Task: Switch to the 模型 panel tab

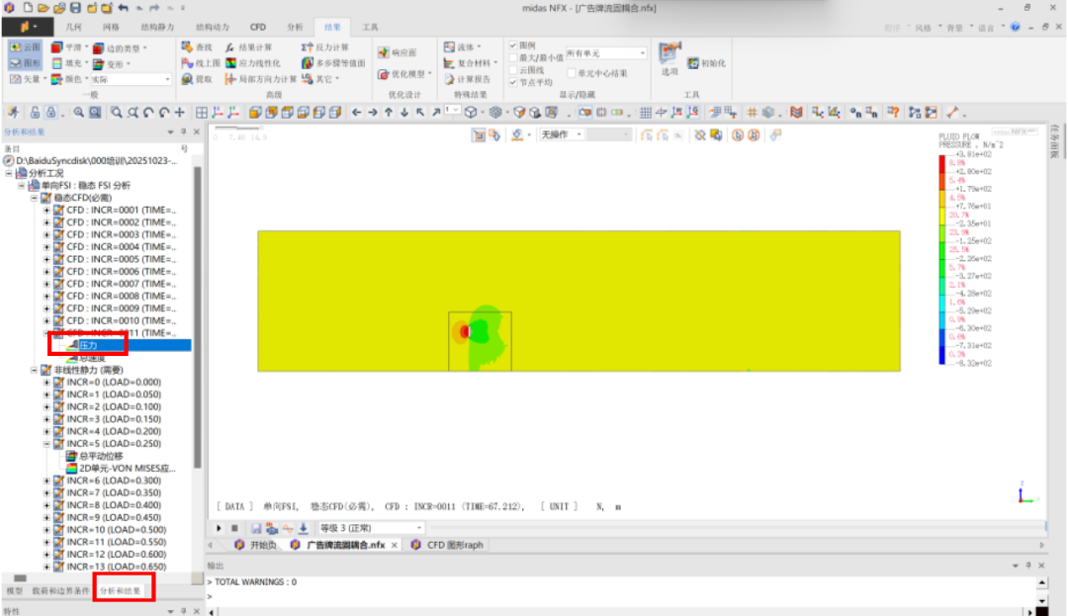Action: [x=15, y=591]
